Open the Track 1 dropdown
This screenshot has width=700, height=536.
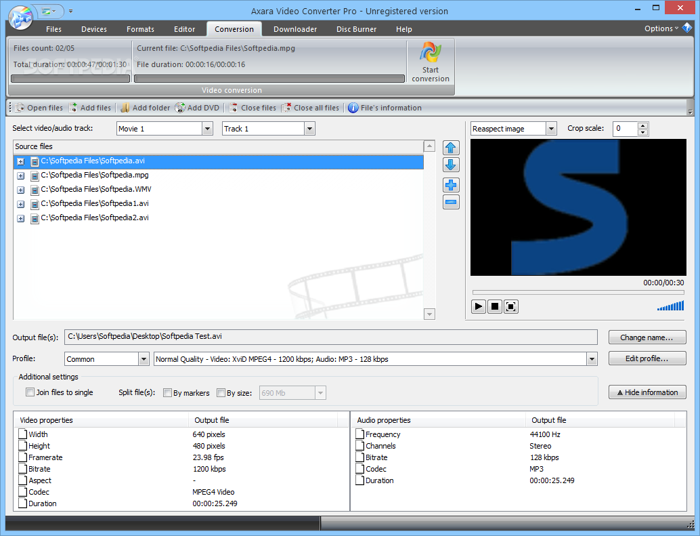tap(309, 129)
